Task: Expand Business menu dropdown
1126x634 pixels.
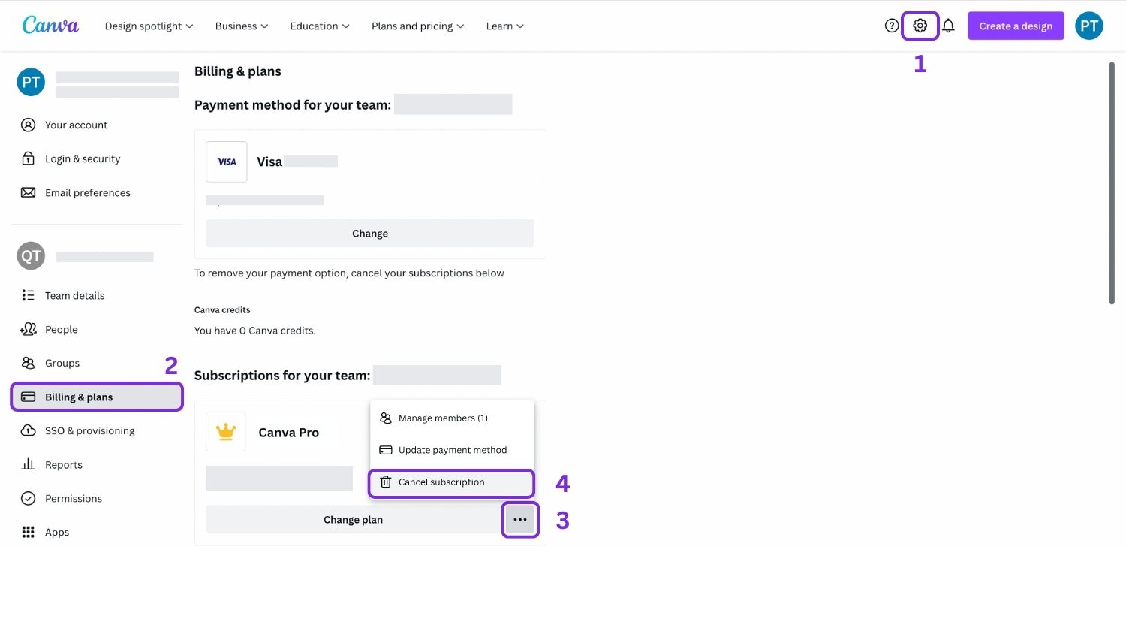Action: point(242,26)
